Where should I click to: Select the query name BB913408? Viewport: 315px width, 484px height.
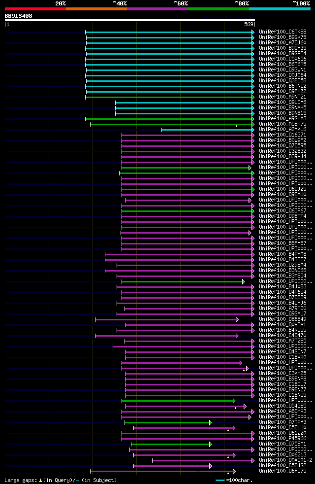point(19,16)
